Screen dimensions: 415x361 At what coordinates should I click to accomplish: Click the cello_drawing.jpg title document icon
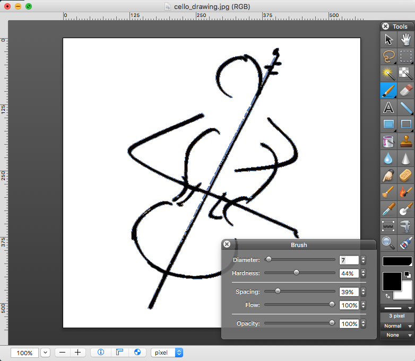(x=168, y=6)
